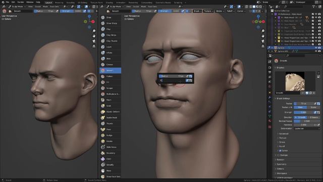Toggle visibility eye of Sphere object
This screenshot has width=323, height=182.
[316, 48]
